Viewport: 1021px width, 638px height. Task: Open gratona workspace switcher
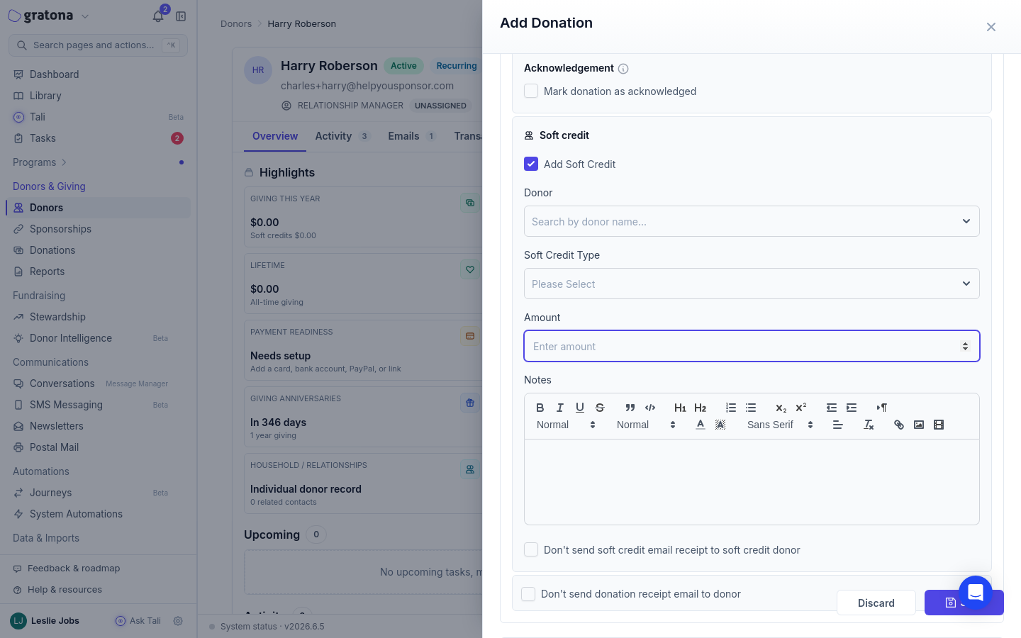(x=49, y=16)
